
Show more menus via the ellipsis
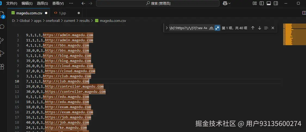[71, 3]
